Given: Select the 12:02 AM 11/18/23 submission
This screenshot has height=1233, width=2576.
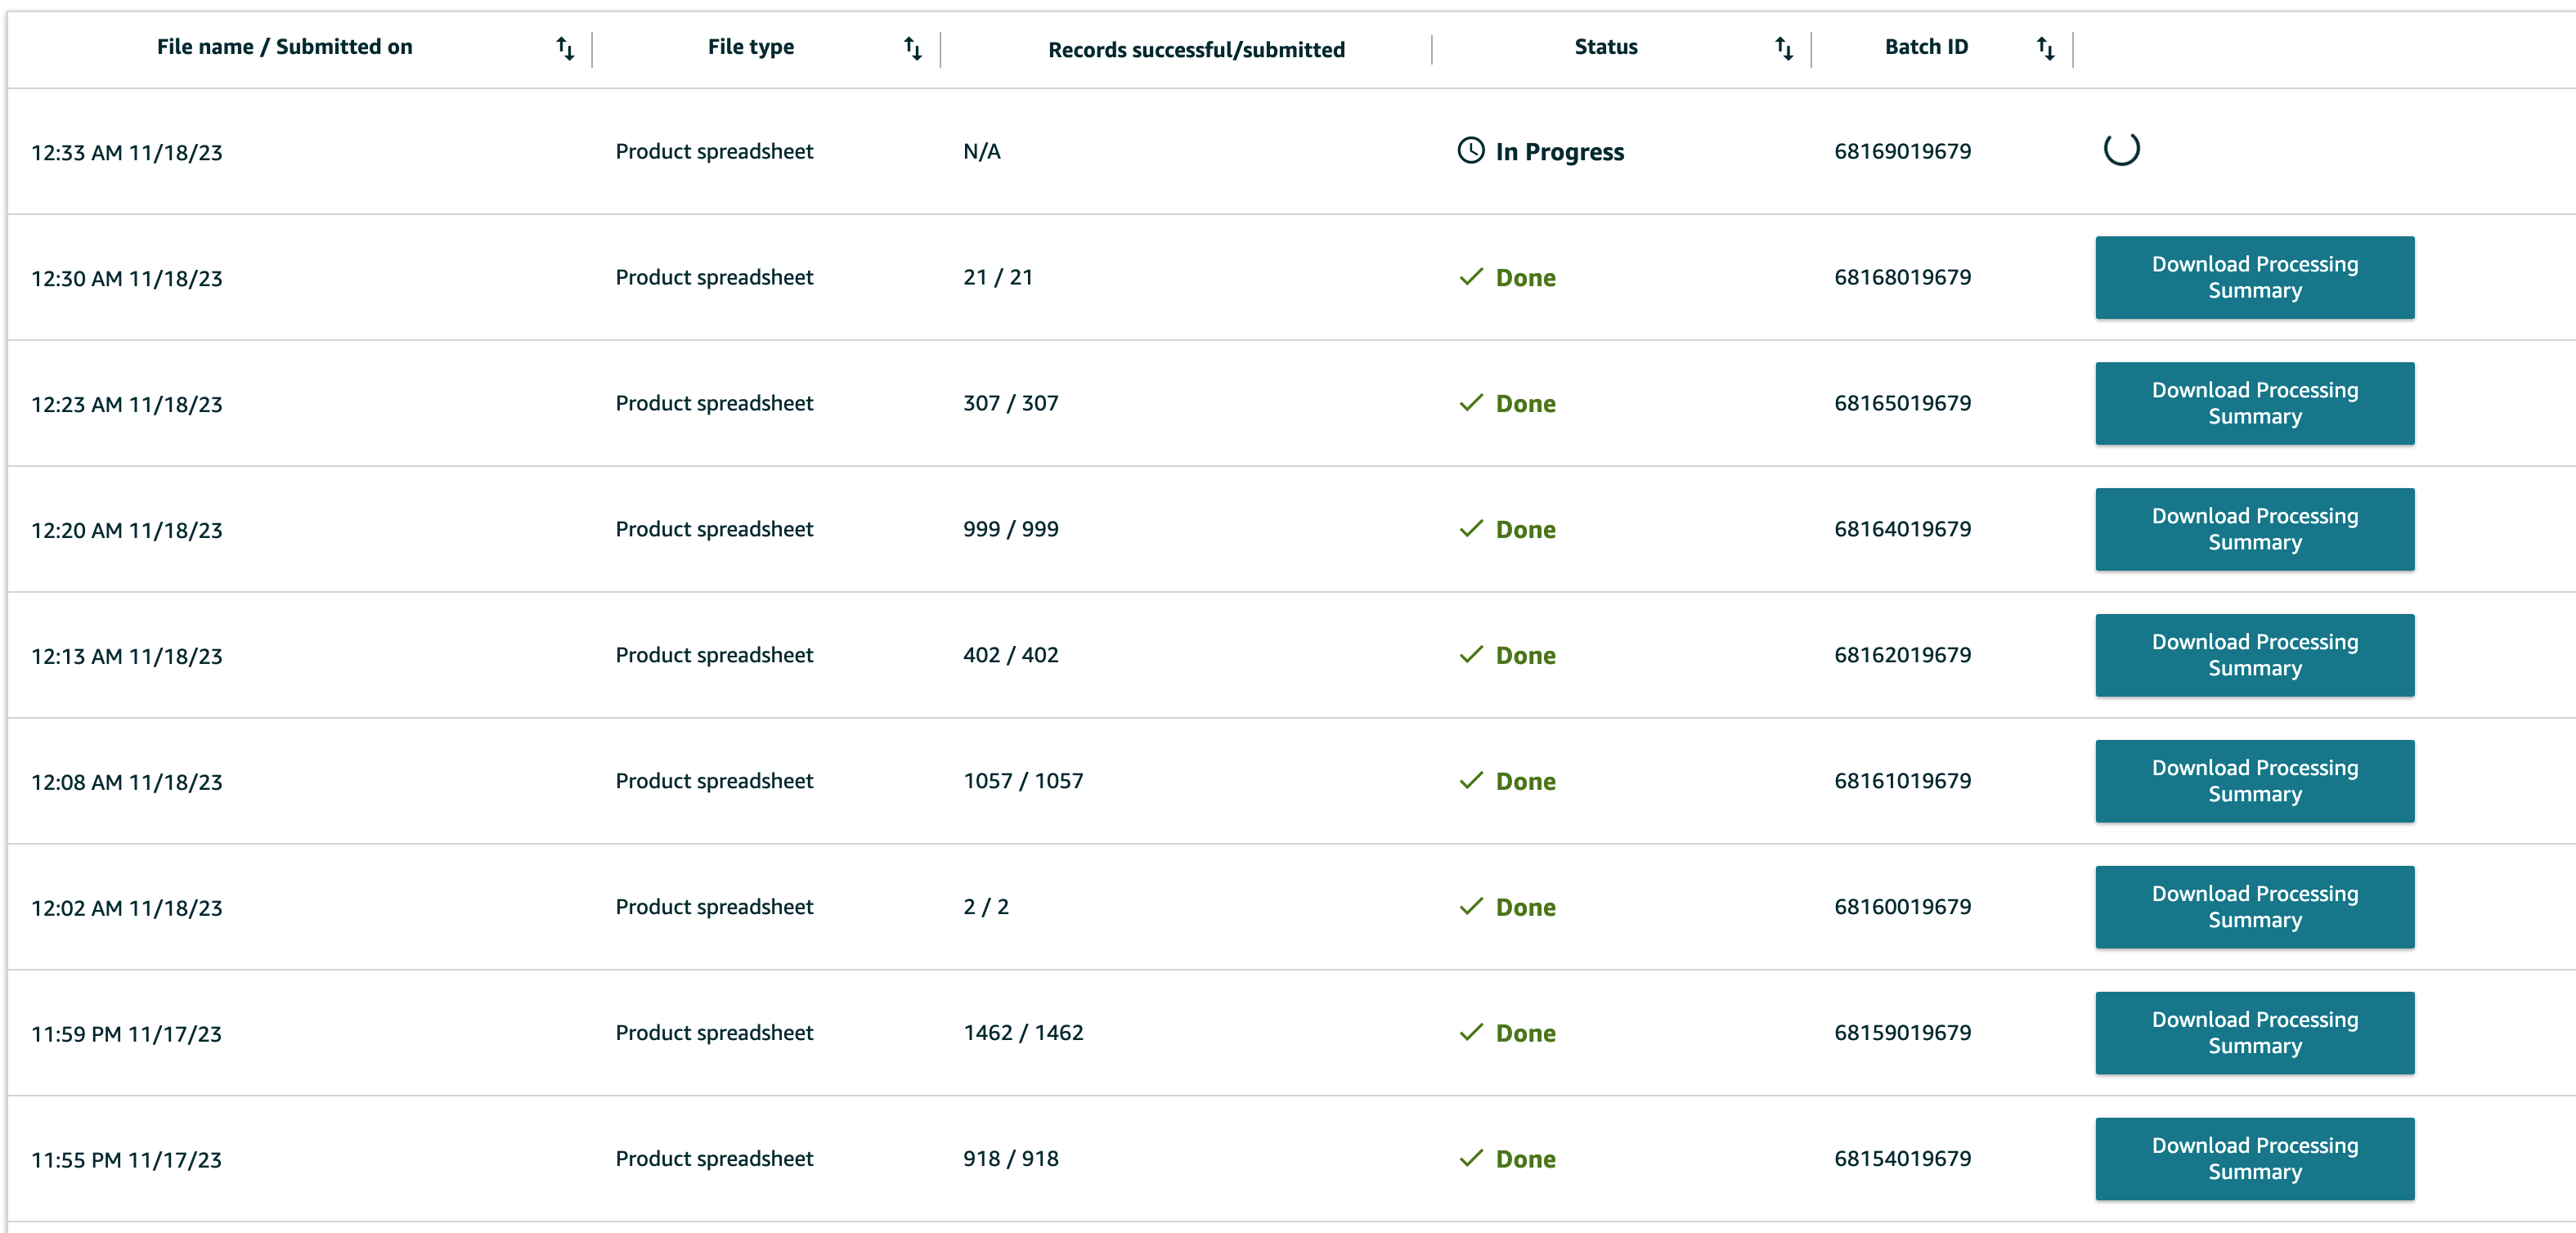Looking at the screenshot, I should tap(126, 909).
